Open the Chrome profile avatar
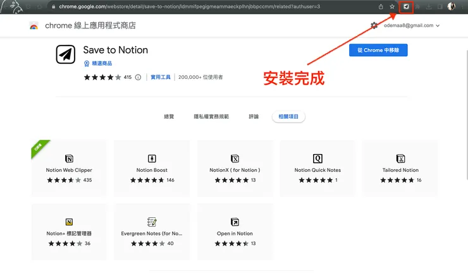 click(452, 6)
